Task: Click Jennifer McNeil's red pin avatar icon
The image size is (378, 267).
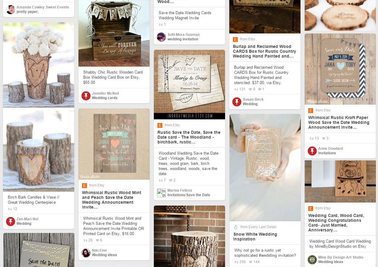Action: pyautogui.click(x=86, y=96)
